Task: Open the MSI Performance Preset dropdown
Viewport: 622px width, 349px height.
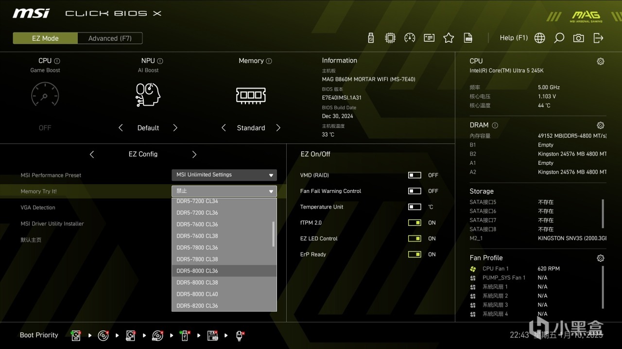Action: point(224,175)
